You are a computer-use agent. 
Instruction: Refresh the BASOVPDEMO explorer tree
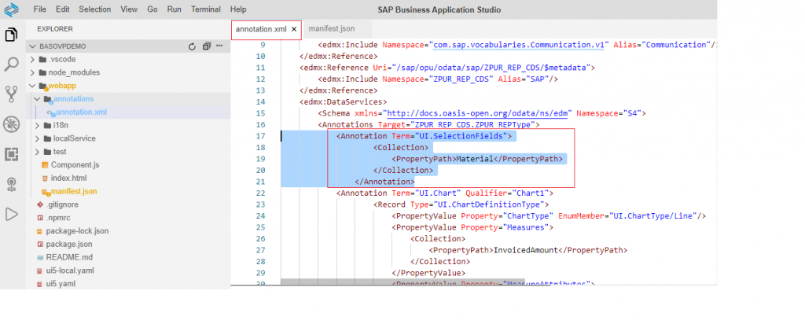[x=192, y=46]
